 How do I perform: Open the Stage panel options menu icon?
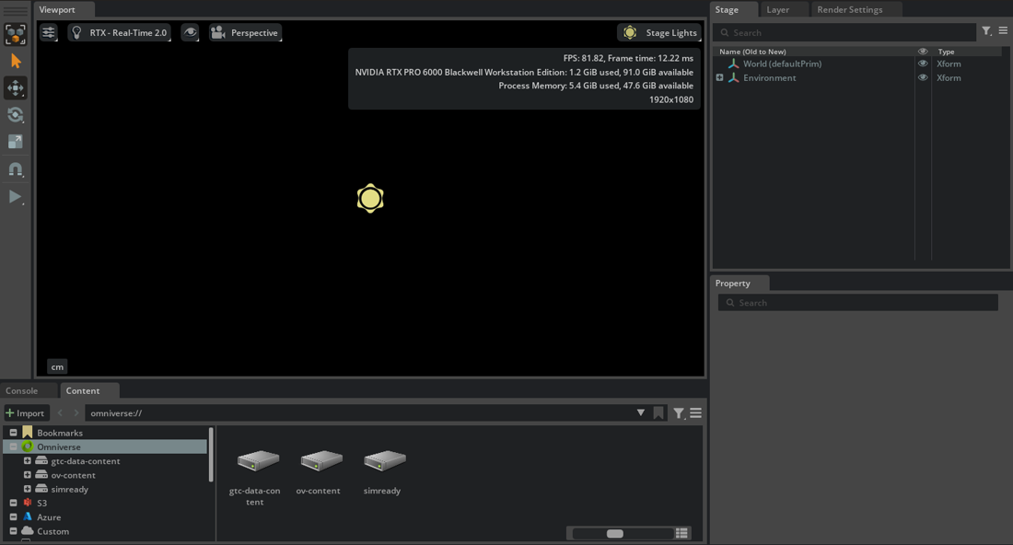(x=1003, y=30)
